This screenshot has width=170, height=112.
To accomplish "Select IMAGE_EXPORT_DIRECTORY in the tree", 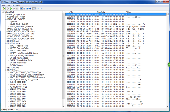I will pos(22,55).
